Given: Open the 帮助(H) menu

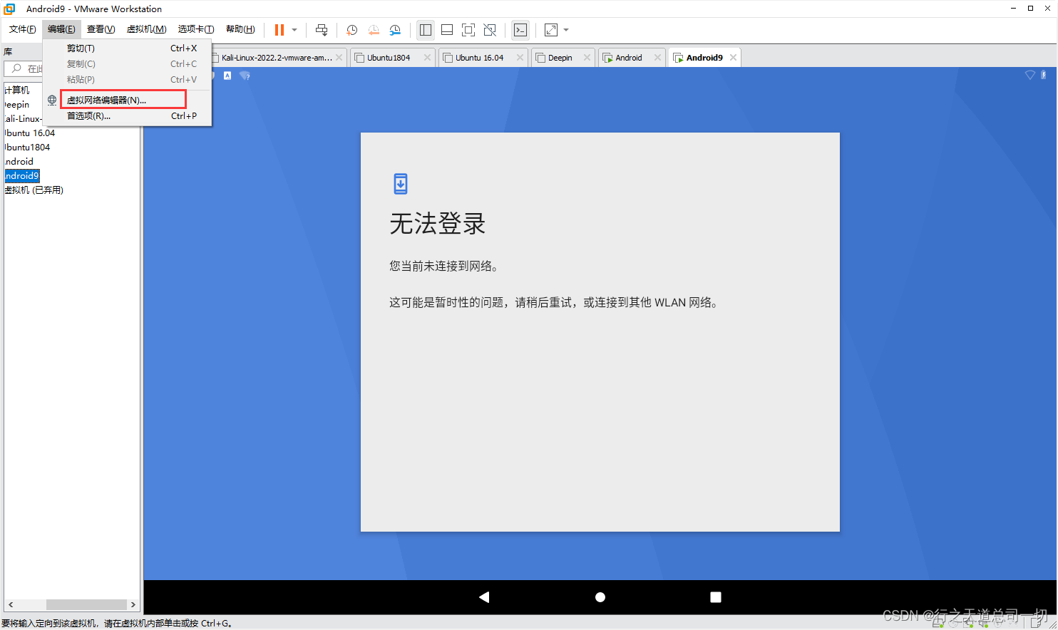Looking at the screenshot, I should 240,29.
